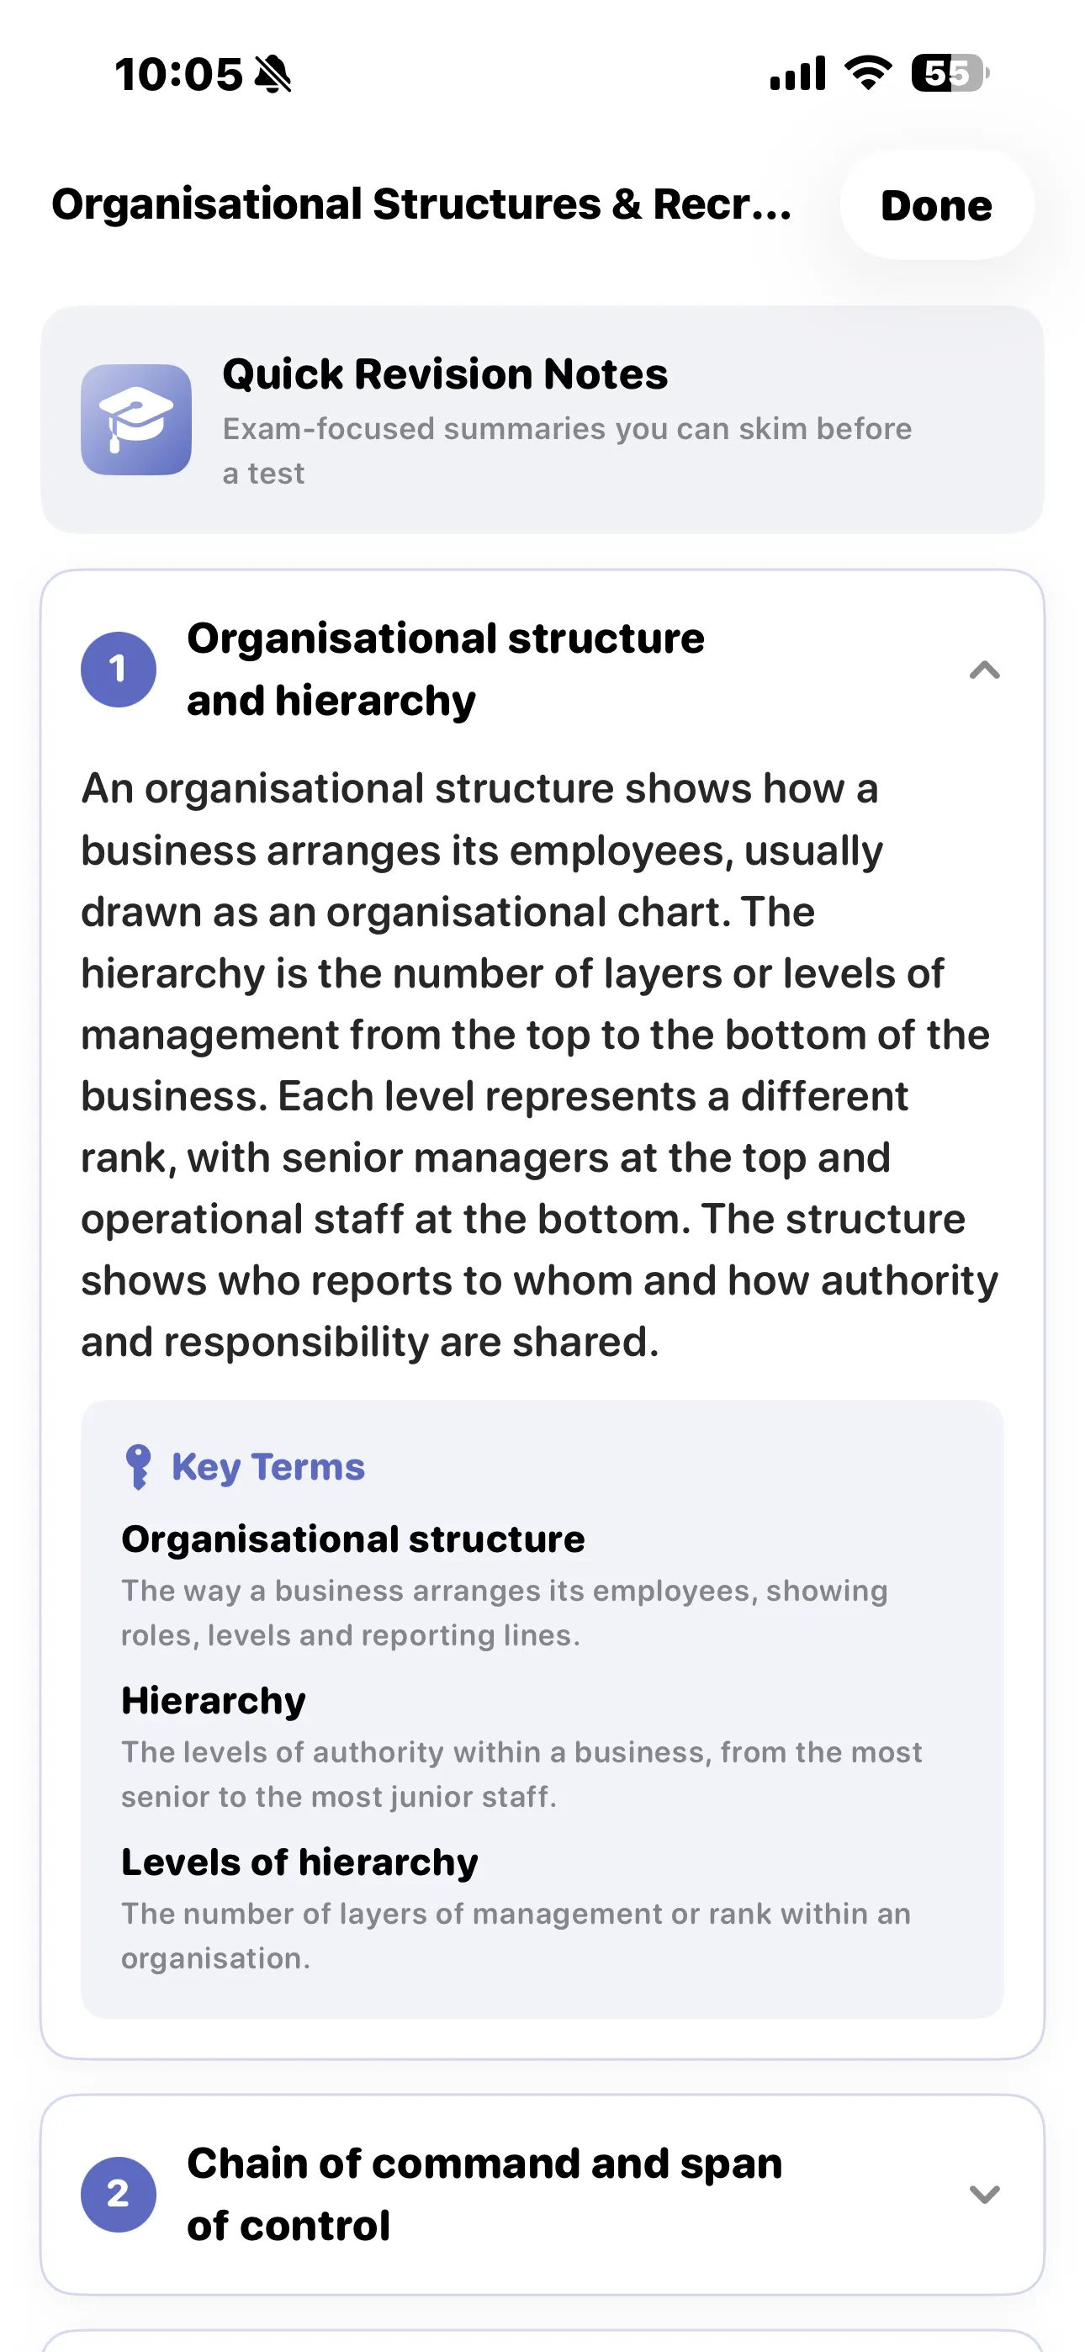Expand the Chain of command section chevron
Viewport: 1085px width, 2352px height.
(983, 2194)
